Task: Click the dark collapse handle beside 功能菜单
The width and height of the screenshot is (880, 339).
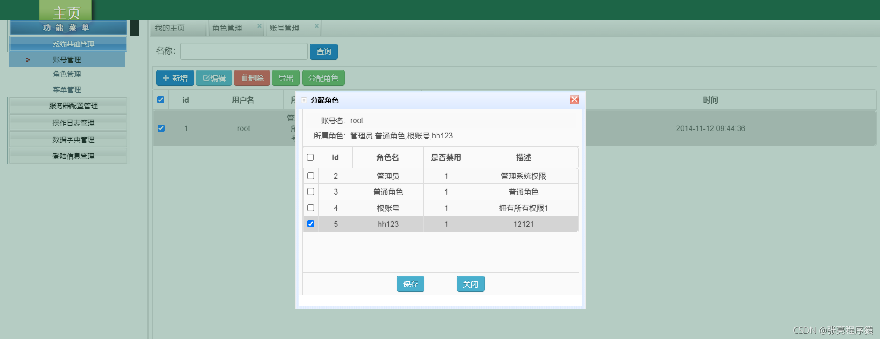Action: [134, 28]
